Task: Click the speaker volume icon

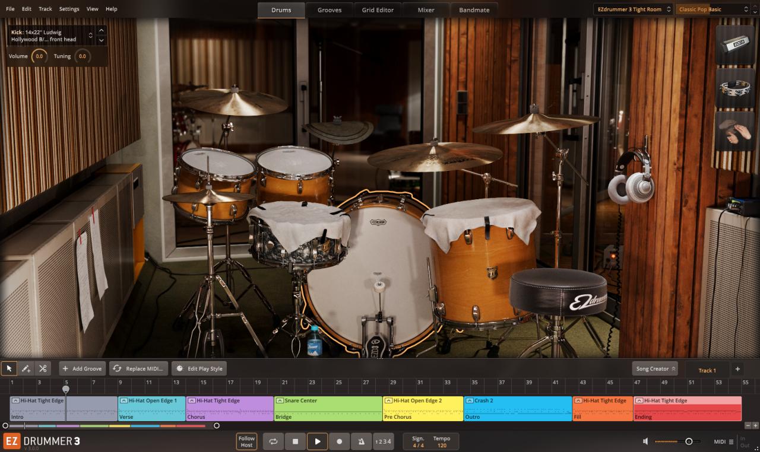Action: pyautogui.click(x=646, y=441)
